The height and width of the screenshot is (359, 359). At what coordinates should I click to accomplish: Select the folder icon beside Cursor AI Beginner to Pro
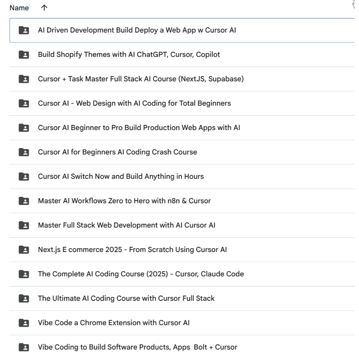23,128
